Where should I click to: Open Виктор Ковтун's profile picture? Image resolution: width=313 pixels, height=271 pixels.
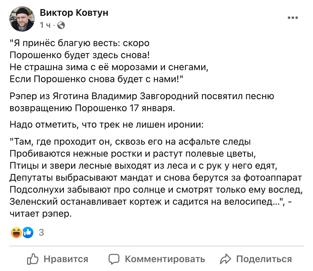pyautogui.click(x=22, y=19)
